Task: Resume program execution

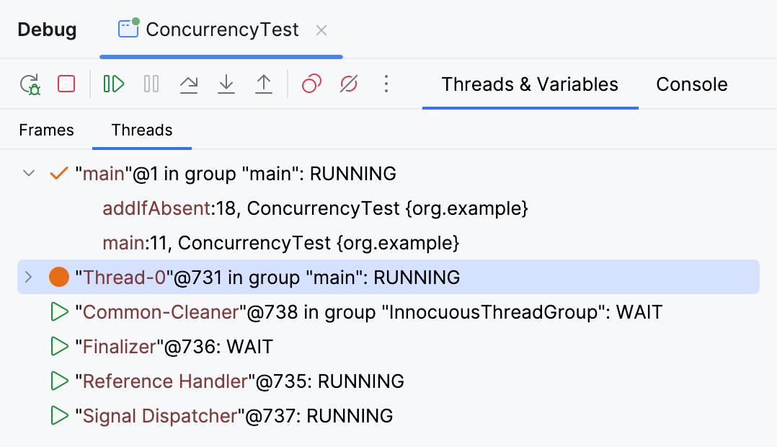Action: [x=112, y=84]
